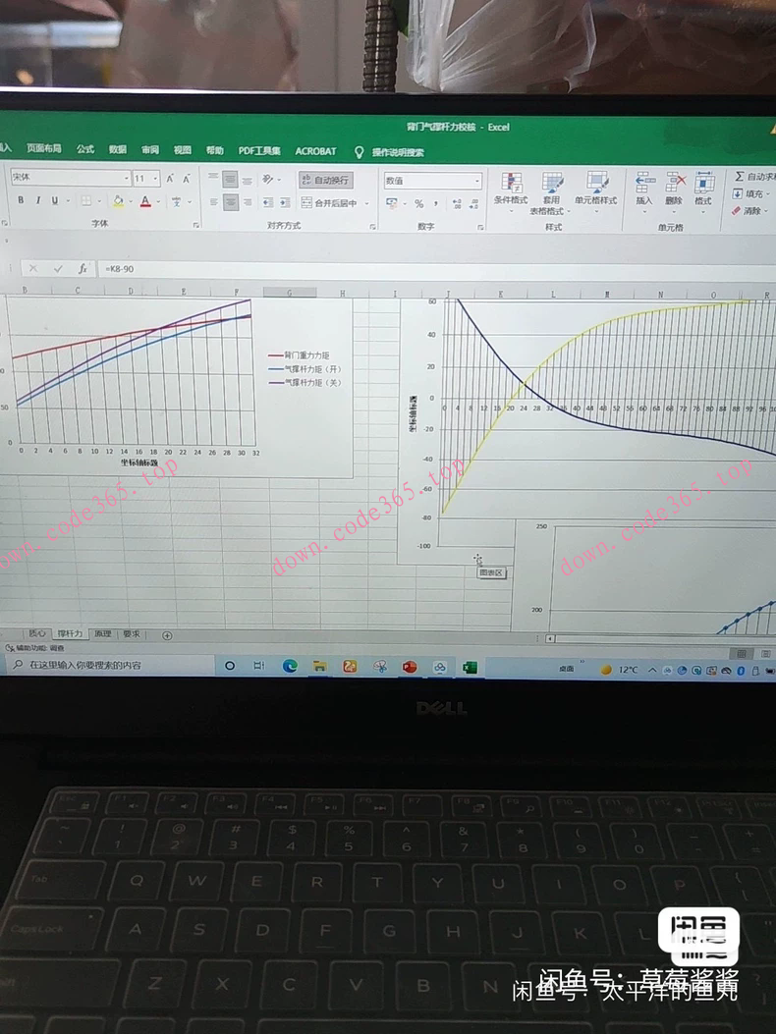Viewport: 776px width, 1034px height.
Task: Open the PDF工具集 tab
Action: (259, 151)
